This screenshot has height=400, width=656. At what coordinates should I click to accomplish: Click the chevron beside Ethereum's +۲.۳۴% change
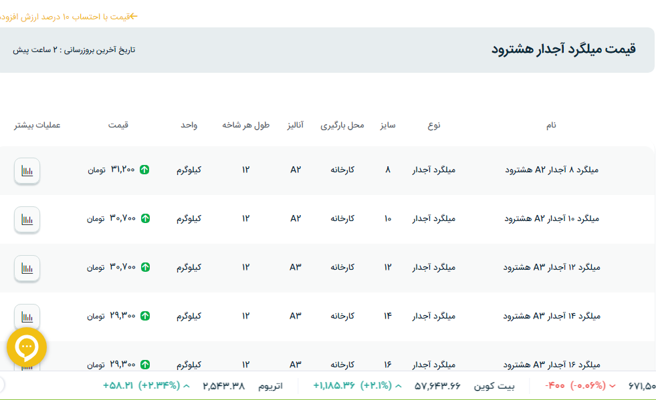pyautogui.click(x=187, y=386)
